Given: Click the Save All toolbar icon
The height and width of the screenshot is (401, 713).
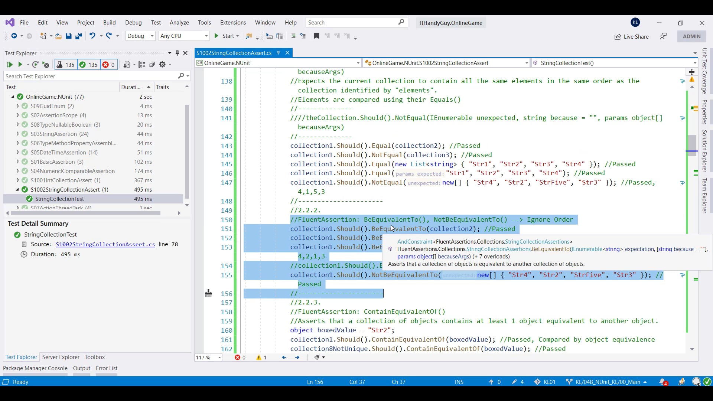Looking at the screenshot, I should (x=78, y=36).
